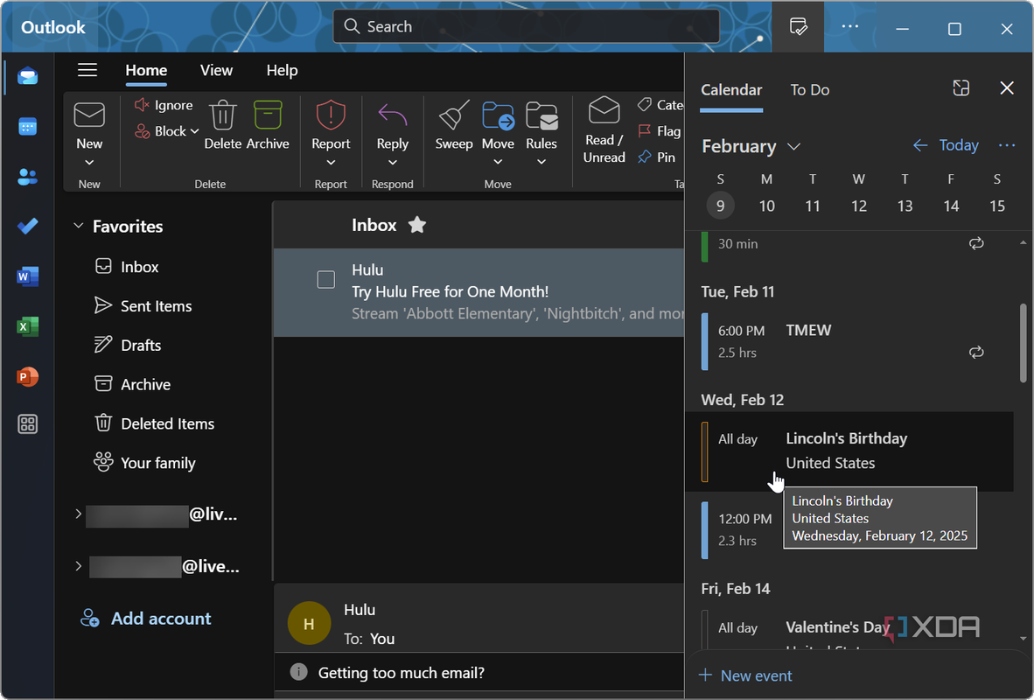1034x700 pixels.
Task: Switch to the To Do tab
Action: 810,90
